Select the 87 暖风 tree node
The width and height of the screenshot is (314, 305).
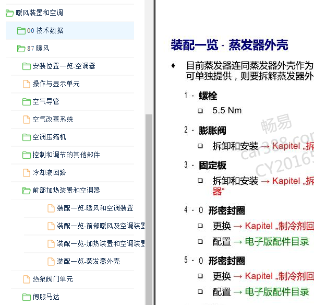[38, 49]
